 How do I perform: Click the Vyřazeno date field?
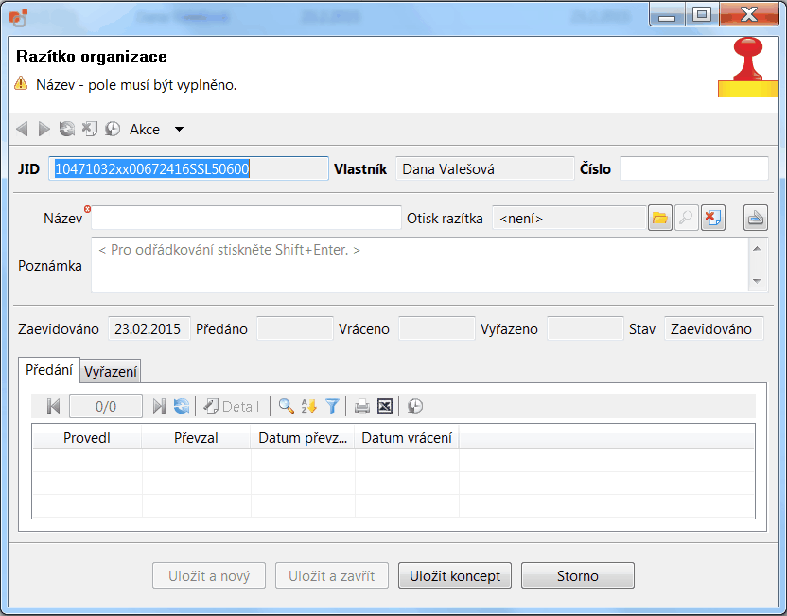click(586, 328)
